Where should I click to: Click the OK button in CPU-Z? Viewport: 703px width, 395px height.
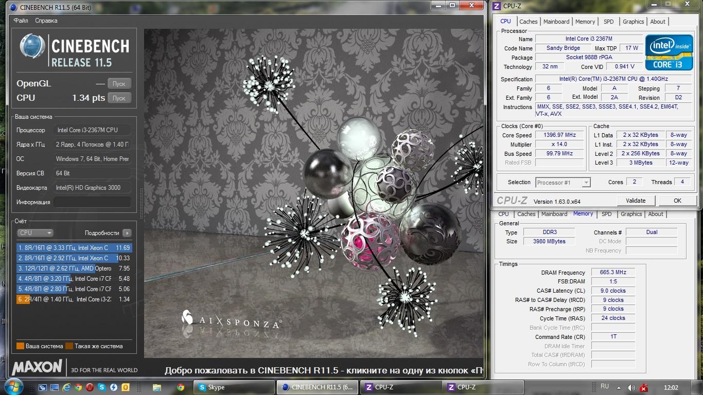pos(677,201)
